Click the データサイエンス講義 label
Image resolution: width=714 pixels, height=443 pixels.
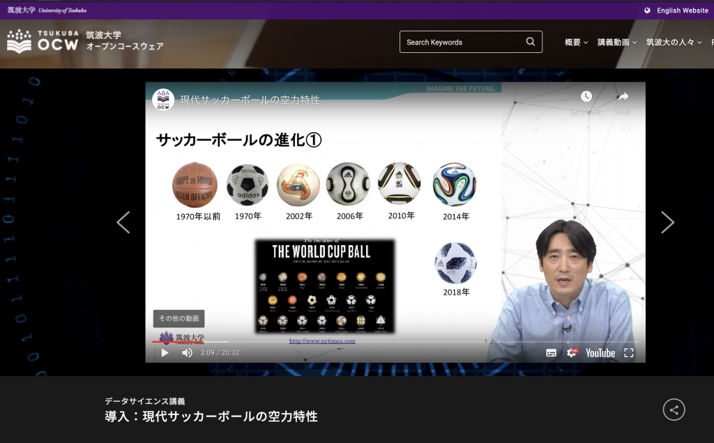tap(145, 401)
